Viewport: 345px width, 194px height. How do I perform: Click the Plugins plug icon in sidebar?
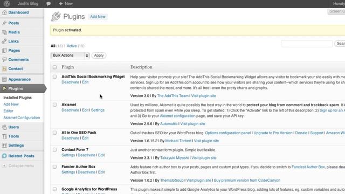coord(4,88)
